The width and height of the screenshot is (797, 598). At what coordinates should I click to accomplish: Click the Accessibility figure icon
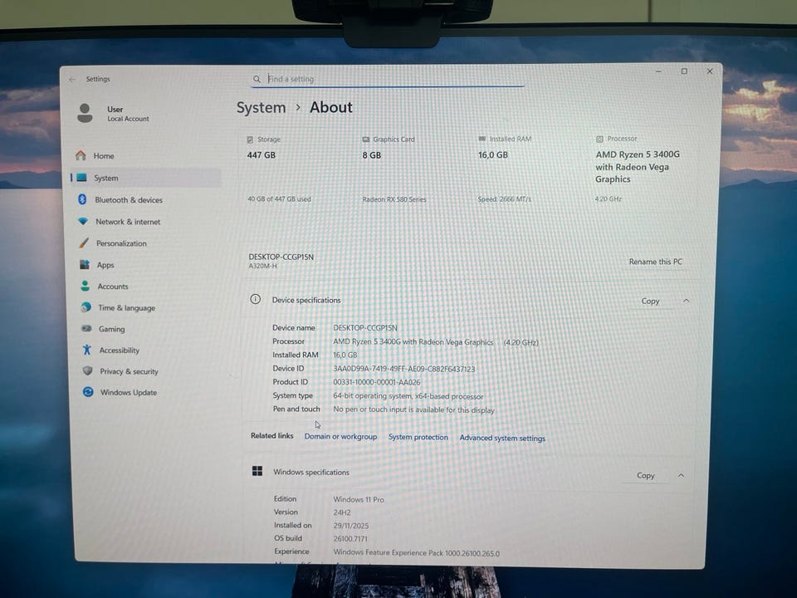[87, 350]
